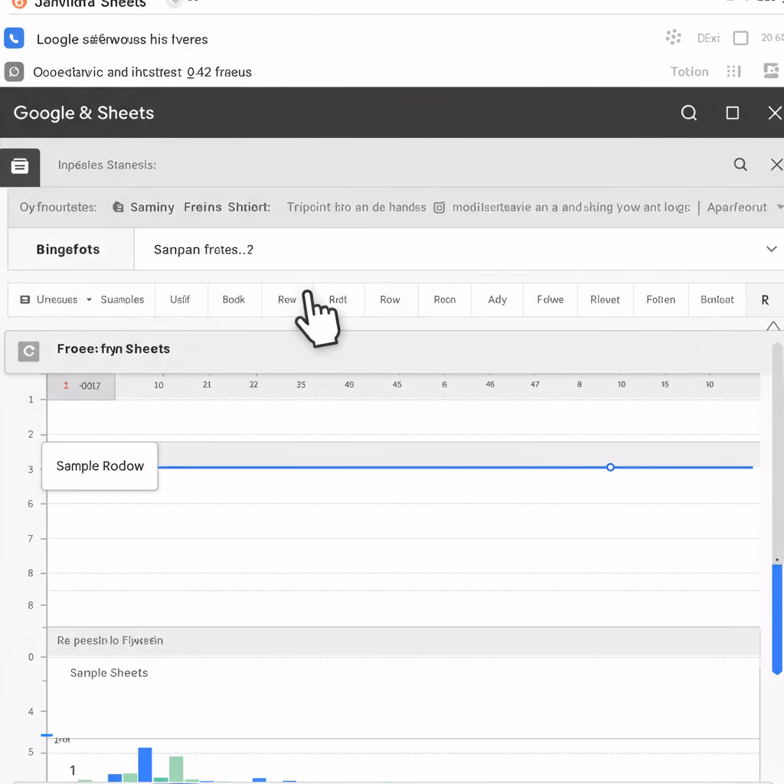Click the Oooedtarvic and ihtstrest entry
This screenshot has width=784, height=784.
[142, 72]
